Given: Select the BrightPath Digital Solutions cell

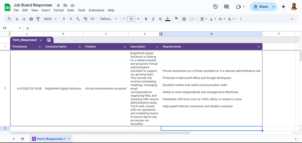Looking at the screenshot, I should pyautogui.click(x=63, y=88).
